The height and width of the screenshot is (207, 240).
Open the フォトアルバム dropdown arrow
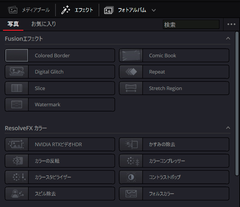154,9
